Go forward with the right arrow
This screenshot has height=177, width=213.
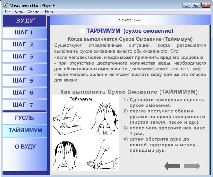click(x=192, y=166)
